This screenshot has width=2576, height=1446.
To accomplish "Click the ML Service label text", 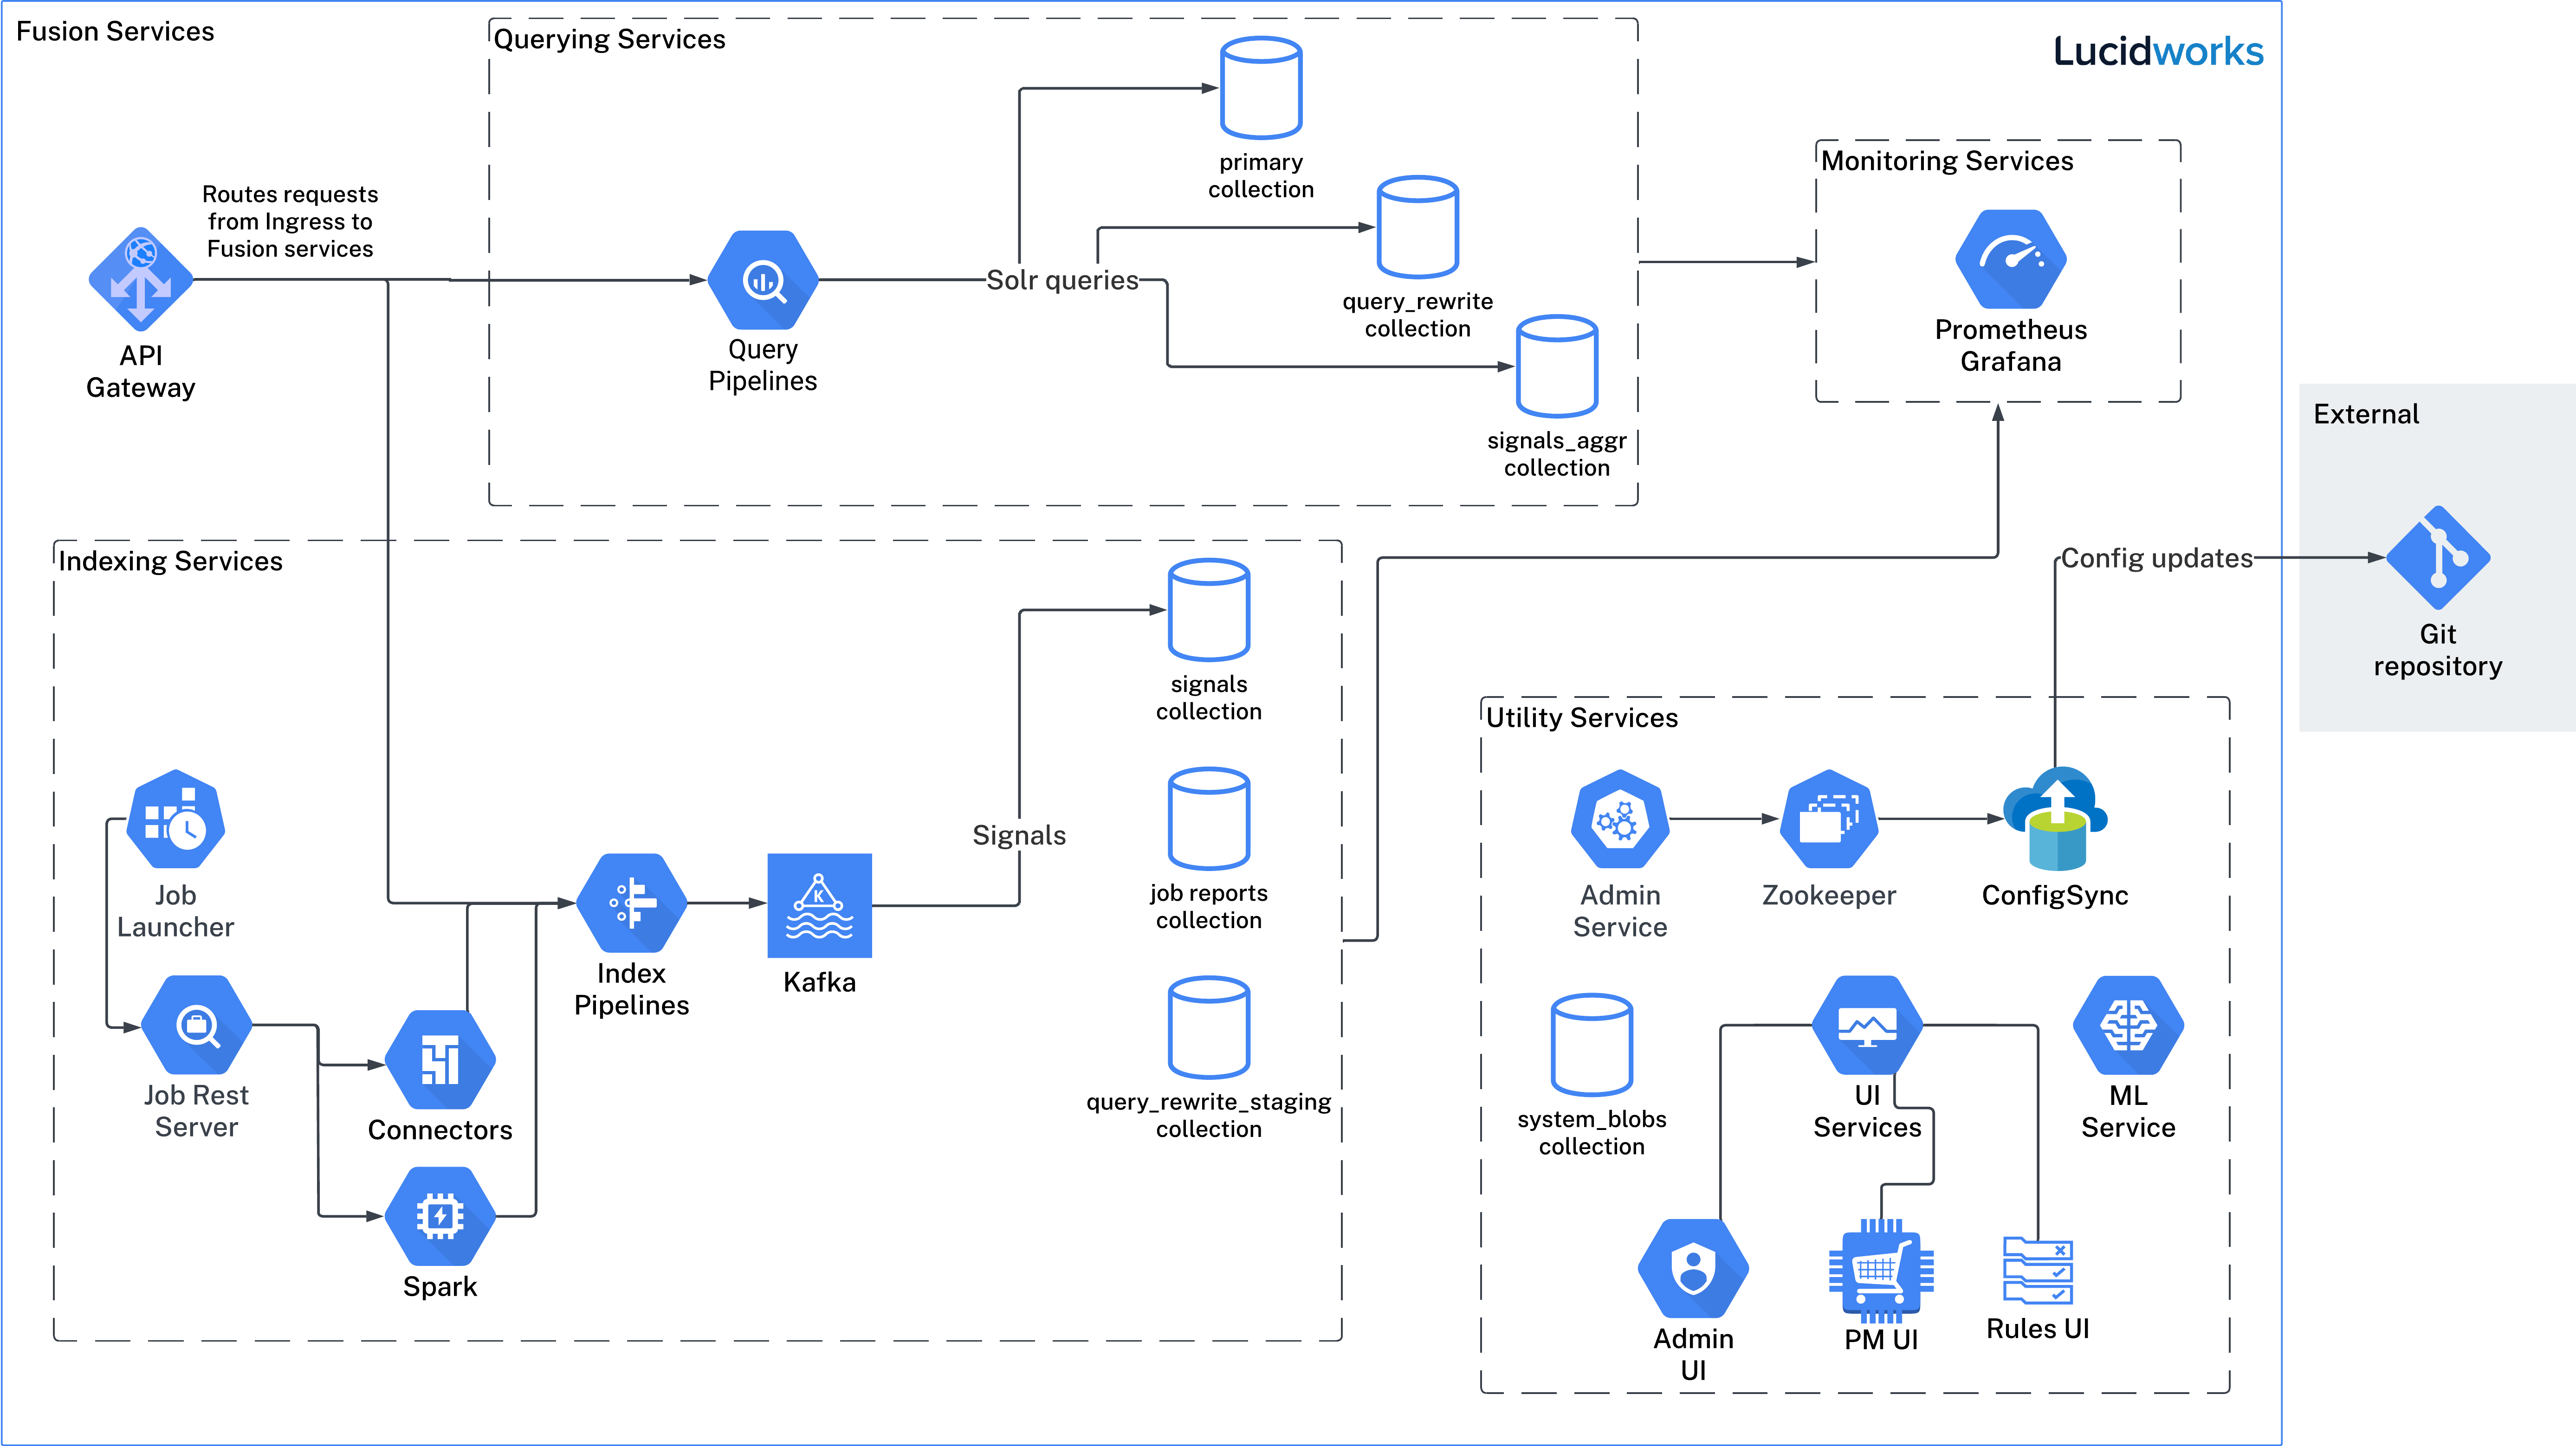I will (2129, 1111).
